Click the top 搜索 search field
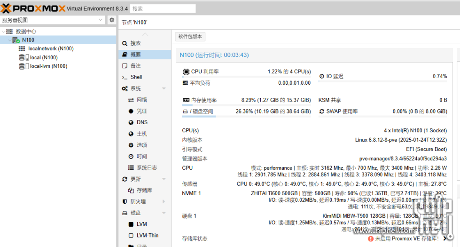 pyautogui.click(x=163, y=9)
